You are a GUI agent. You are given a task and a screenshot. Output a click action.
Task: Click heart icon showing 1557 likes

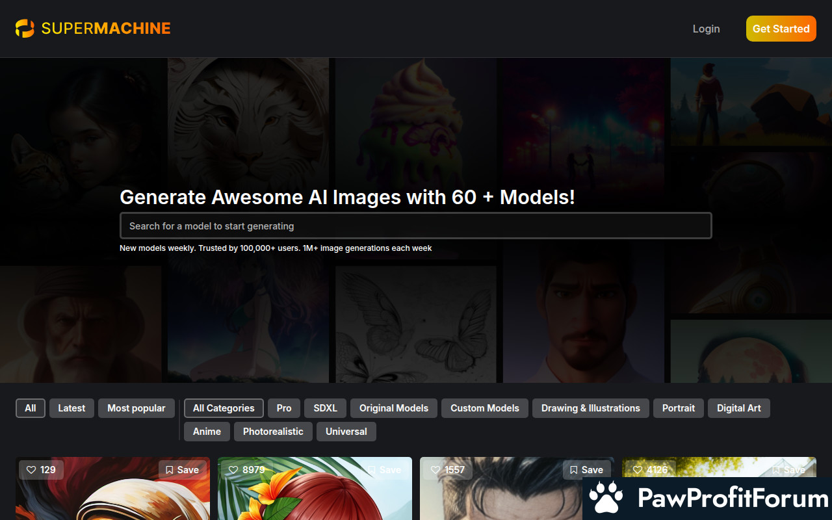[x=435, y=470]
